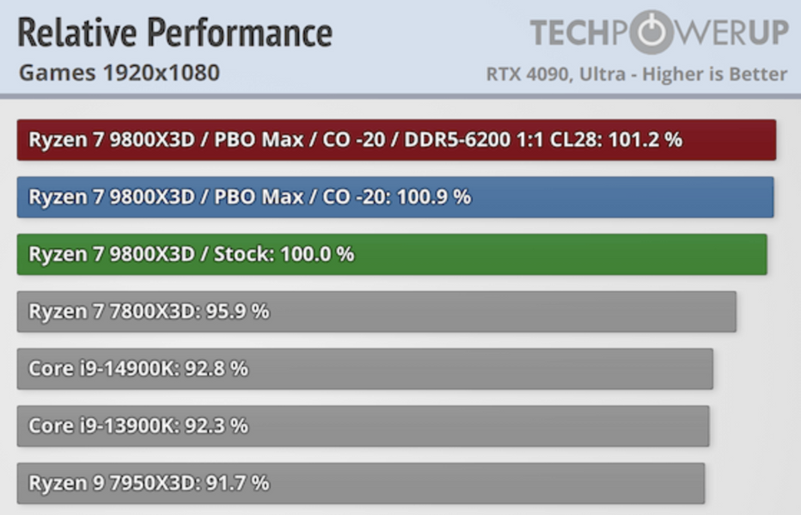Click the "RTX 4090, Ultra - Higher is Better" note
This screenshot has width=801, height=515.
[636, 74]
